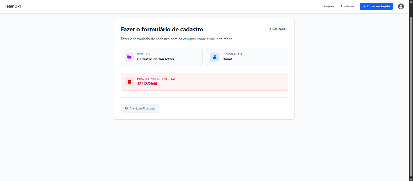Open the Projetos menu item
The image size is (413, 181).
click(329, 6)
